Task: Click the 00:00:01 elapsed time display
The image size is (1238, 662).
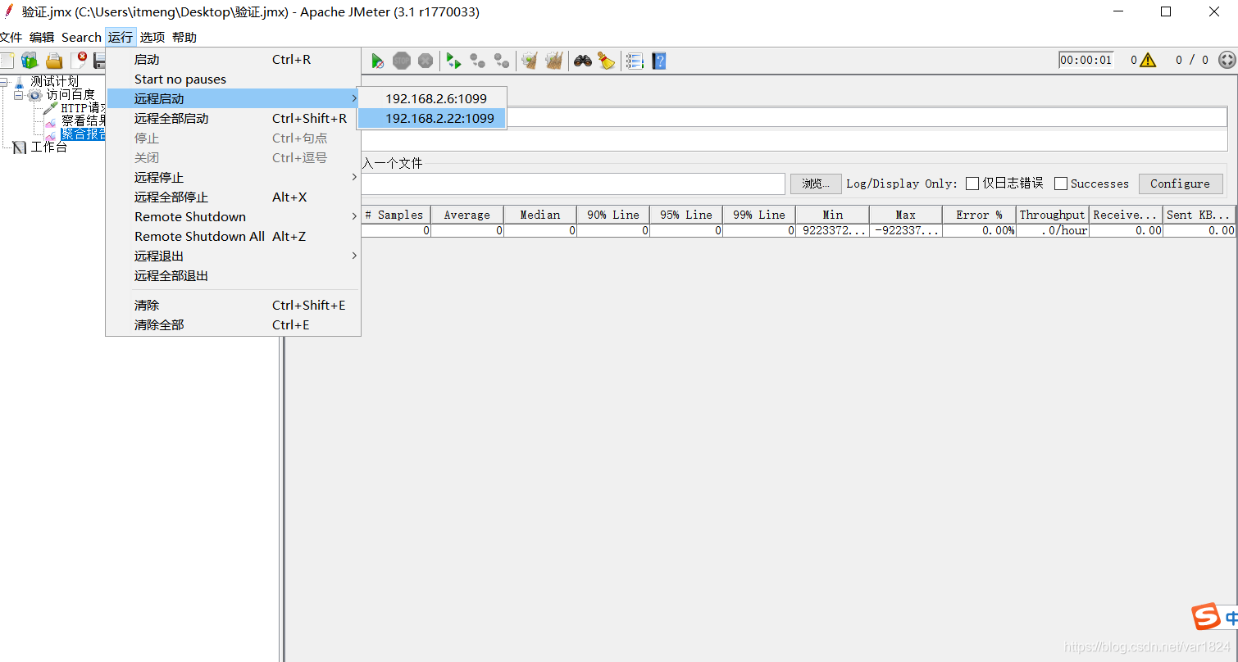Action: 1086,60
